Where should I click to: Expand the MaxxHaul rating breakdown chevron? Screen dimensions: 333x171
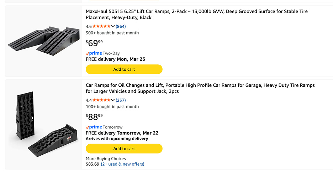[113, 26]
